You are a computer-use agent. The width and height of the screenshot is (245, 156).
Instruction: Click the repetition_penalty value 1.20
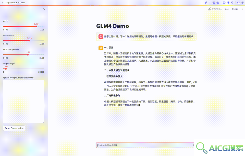click(x=28, y=52)
